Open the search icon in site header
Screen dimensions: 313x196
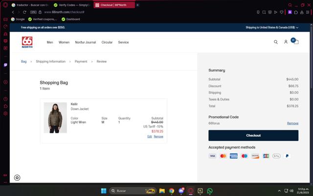click(x=276, y=42)
